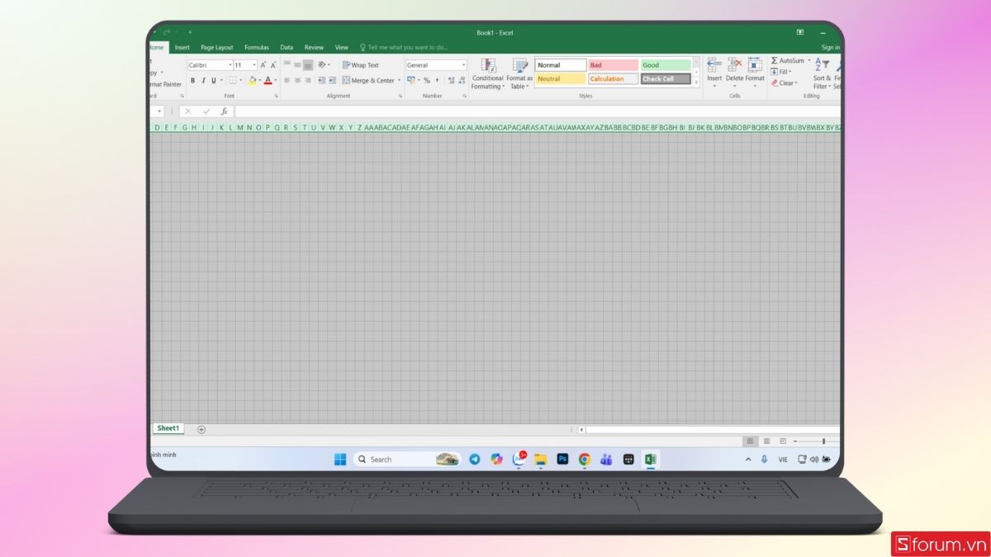
Task: Click Merge & Center
Action: pos(368,81)
